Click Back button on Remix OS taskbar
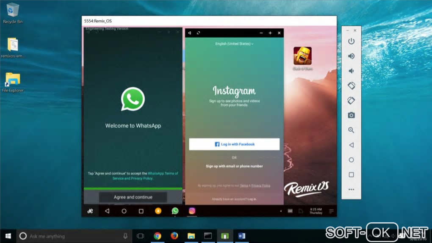Image resolution: width=432 pixels, height=243 pixels. coord(107,211)
